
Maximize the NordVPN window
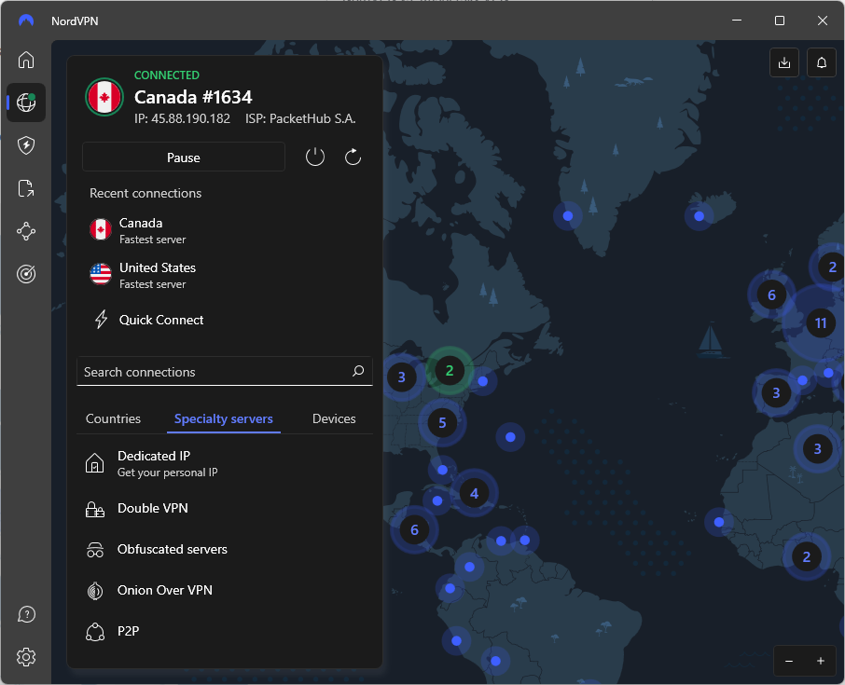coord(780,21)
